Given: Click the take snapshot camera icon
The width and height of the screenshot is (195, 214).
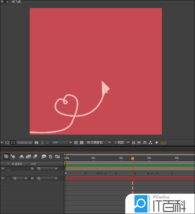Looking at the screenshot, I should [37, 143].
